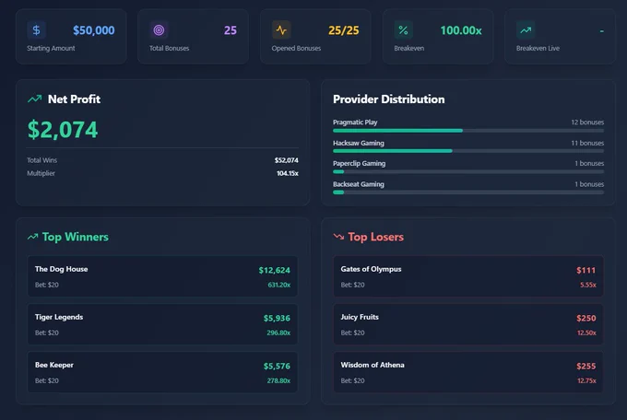Viewport: 627px width, 420px height.
Task: Click the Opened Bonuses label
Action: [296, 48]
